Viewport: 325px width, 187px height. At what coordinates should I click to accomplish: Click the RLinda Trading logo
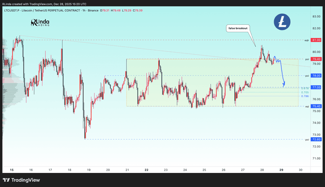[40, 23]
